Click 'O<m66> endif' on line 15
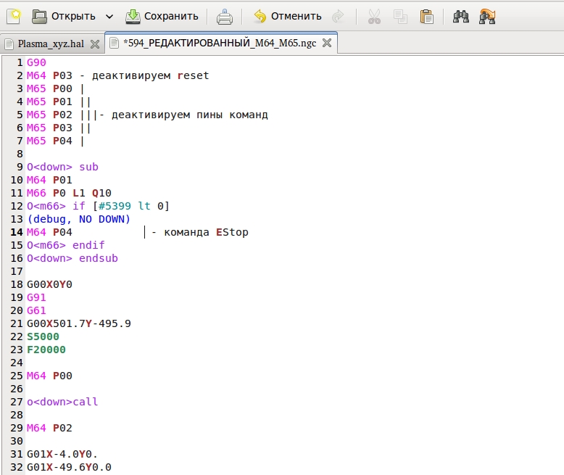564x475 pixels. click(66, 245)
